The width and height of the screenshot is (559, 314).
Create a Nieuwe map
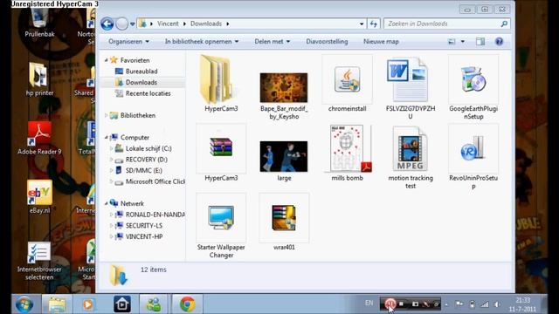pos(381,42)
